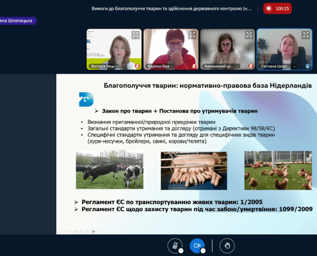Click muted mic icon on Курінна Віра tile

[194, 66]
